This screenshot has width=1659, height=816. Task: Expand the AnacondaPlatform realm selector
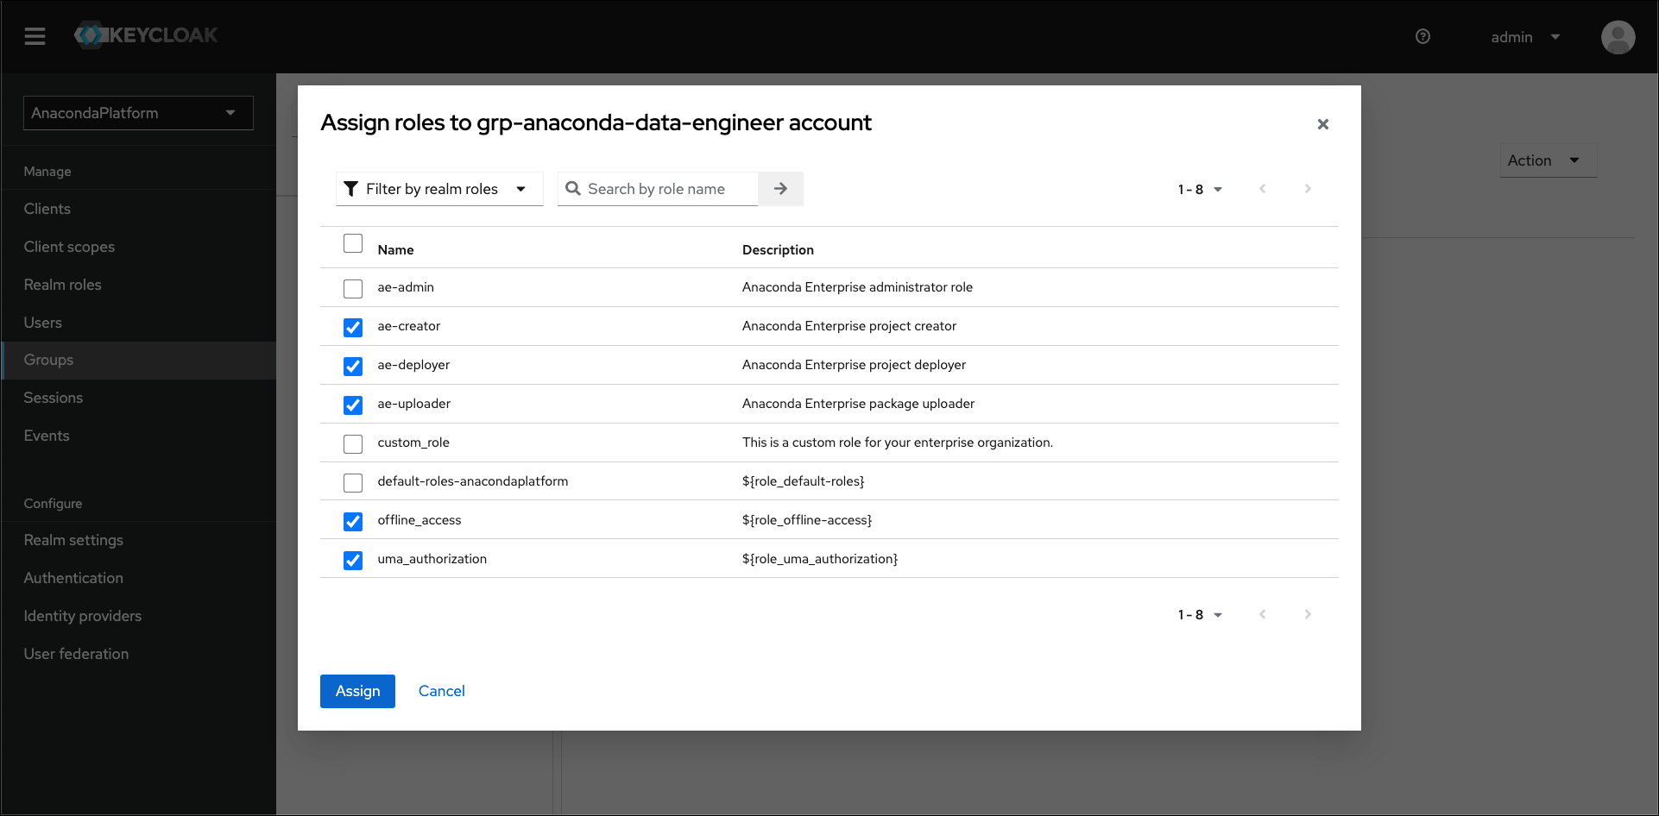tap(138, 113)
